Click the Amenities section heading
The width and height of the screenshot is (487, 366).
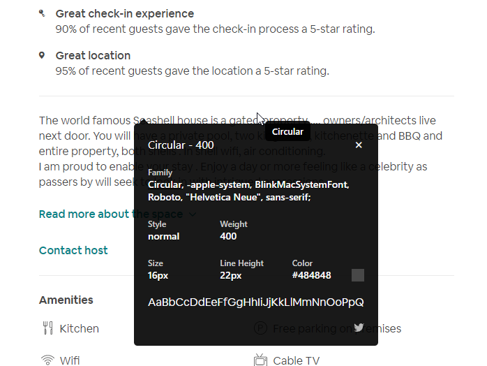coord(66,300)
